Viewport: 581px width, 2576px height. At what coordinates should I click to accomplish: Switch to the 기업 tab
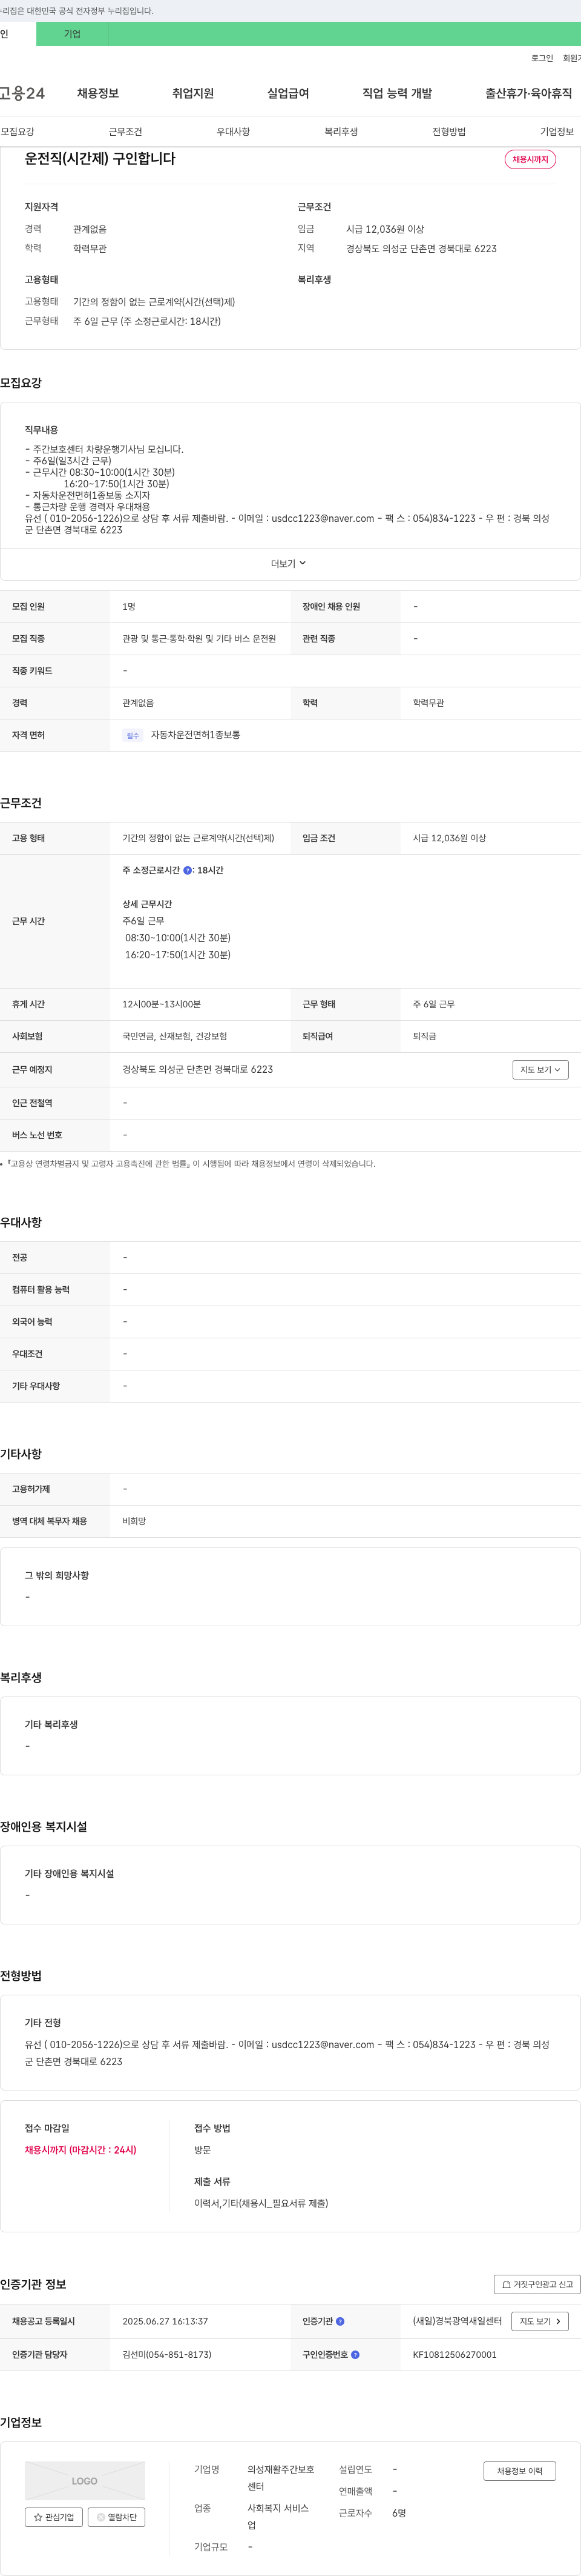pos(72,34)
